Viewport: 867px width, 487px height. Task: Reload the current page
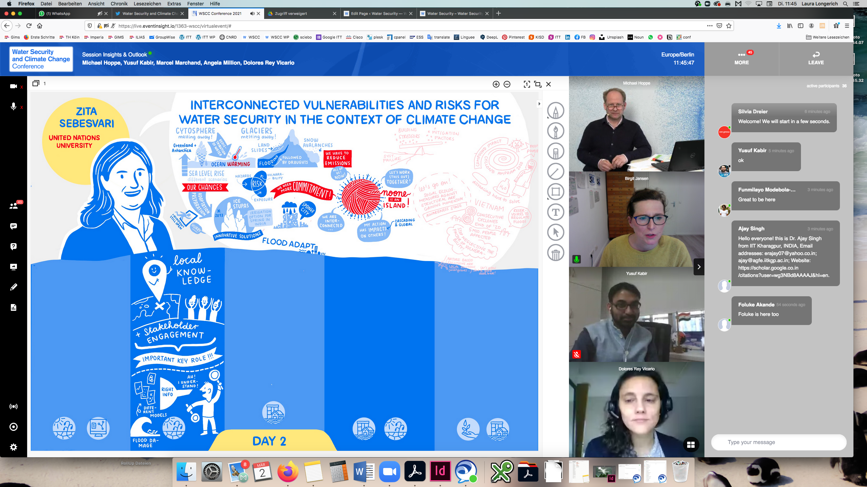pos(29,26)
